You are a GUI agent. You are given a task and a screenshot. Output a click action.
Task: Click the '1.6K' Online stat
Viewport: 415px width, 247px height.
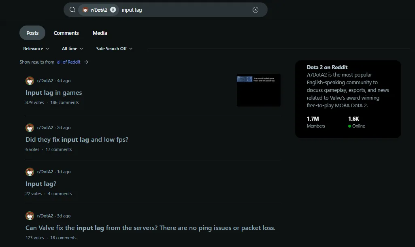pyautogui.click(x=353, y=119)
